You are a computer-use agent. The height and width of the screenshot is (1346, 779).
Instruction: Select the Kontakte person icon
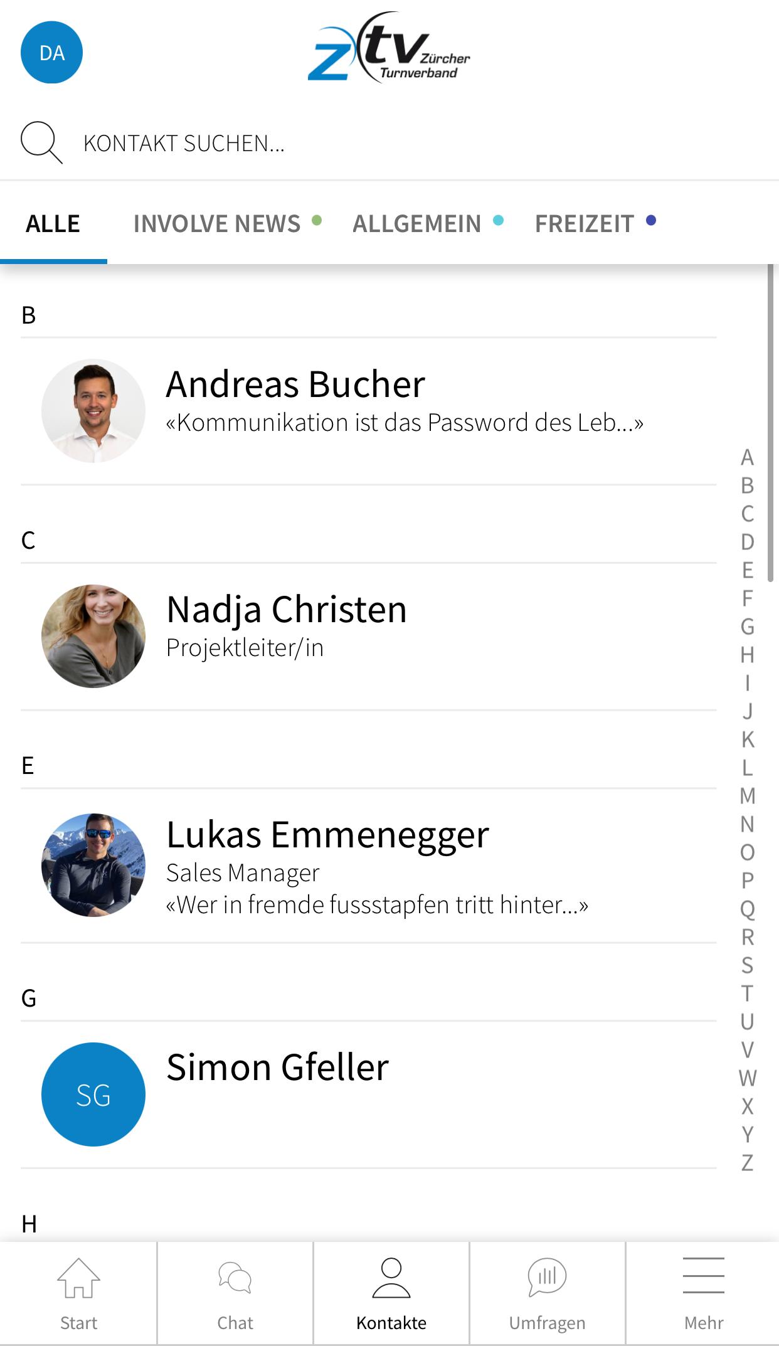pos(391,1278)
